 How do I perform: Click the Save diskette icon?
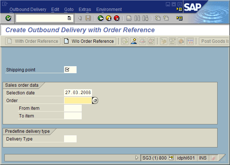click(88, 18)
